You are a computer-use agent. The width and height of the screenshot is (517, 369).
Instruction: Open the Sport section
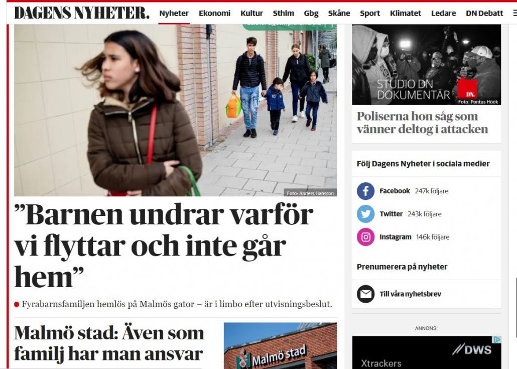369,14
